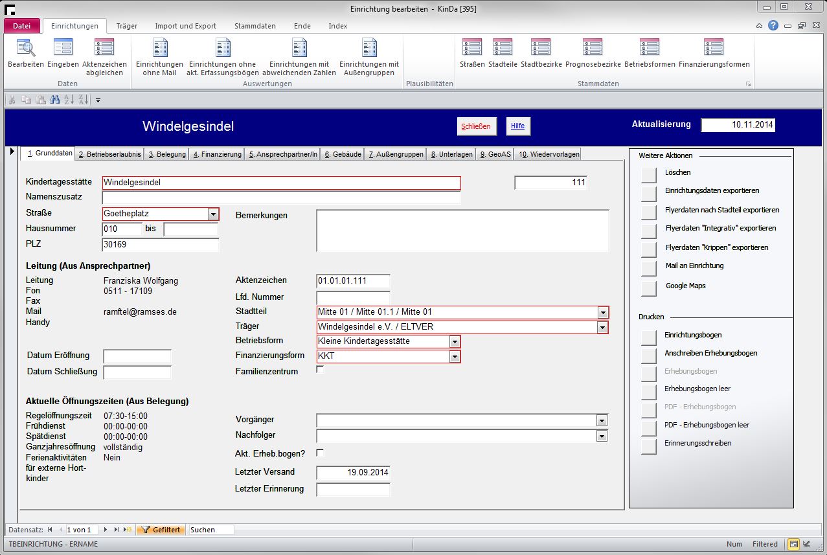Click into the Namenszusatz field
Screen dimensions: 827x555
(x=281, y=198)
